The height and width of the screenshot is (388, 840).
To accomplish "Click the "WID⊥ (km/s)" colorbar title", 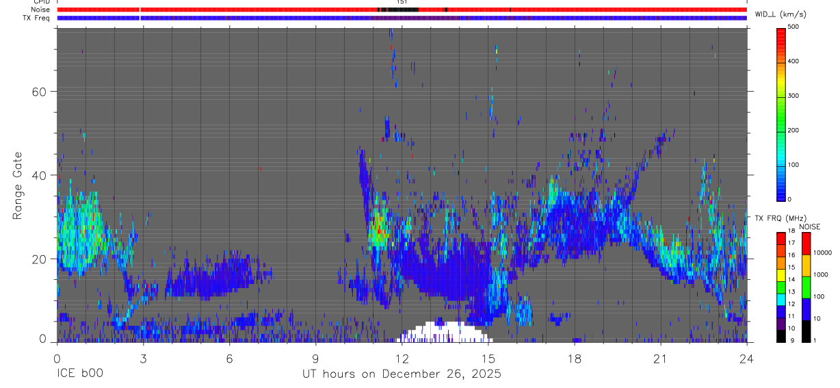I will pyautogui.click(x=779, y=14).
